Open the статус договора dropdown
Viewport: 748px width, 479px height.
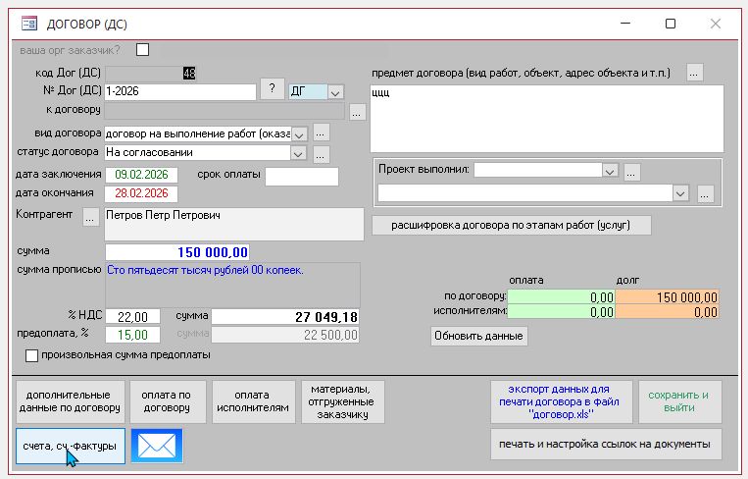(299, 153)
